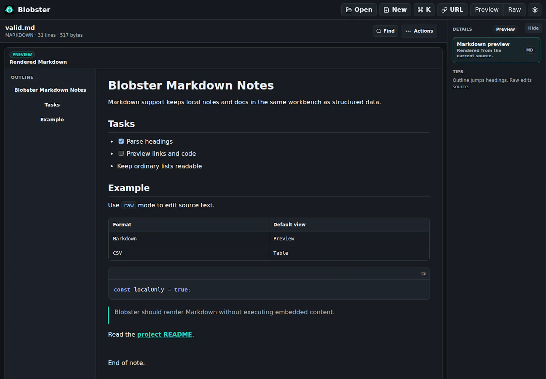This screenshot has width=546, height=379.
Task: Click the Tasks section heading in document
Action: coord(121,124)
